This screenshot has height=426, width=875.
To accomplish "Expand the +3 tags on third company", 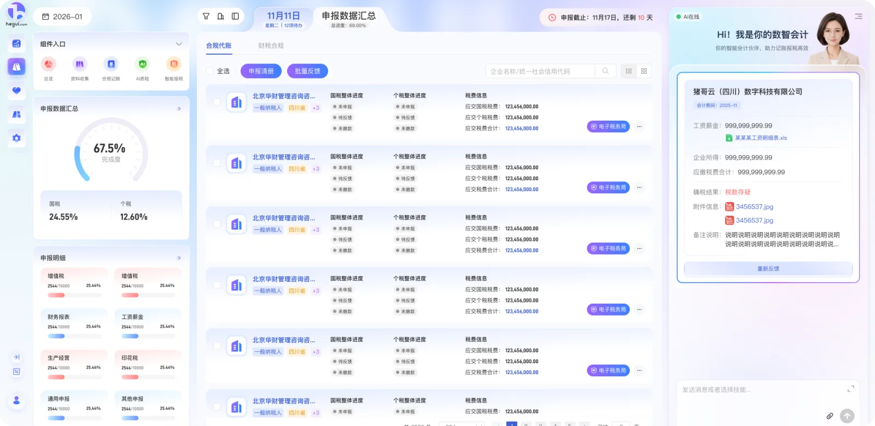I will pyautogui.click(x=316, y=230).
